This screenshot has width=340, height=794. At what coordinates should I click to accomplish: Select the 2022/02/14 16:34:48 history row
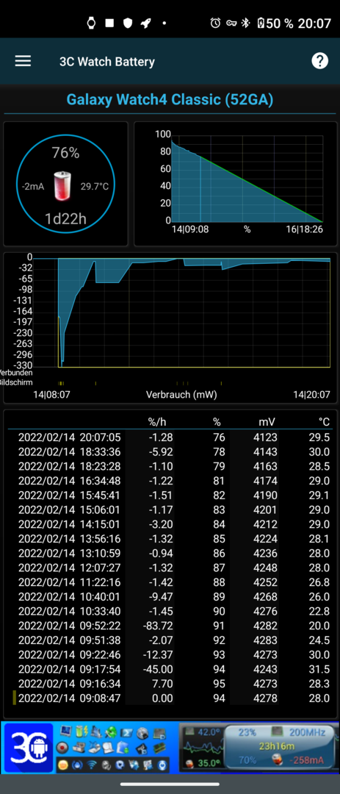point(170,481)
